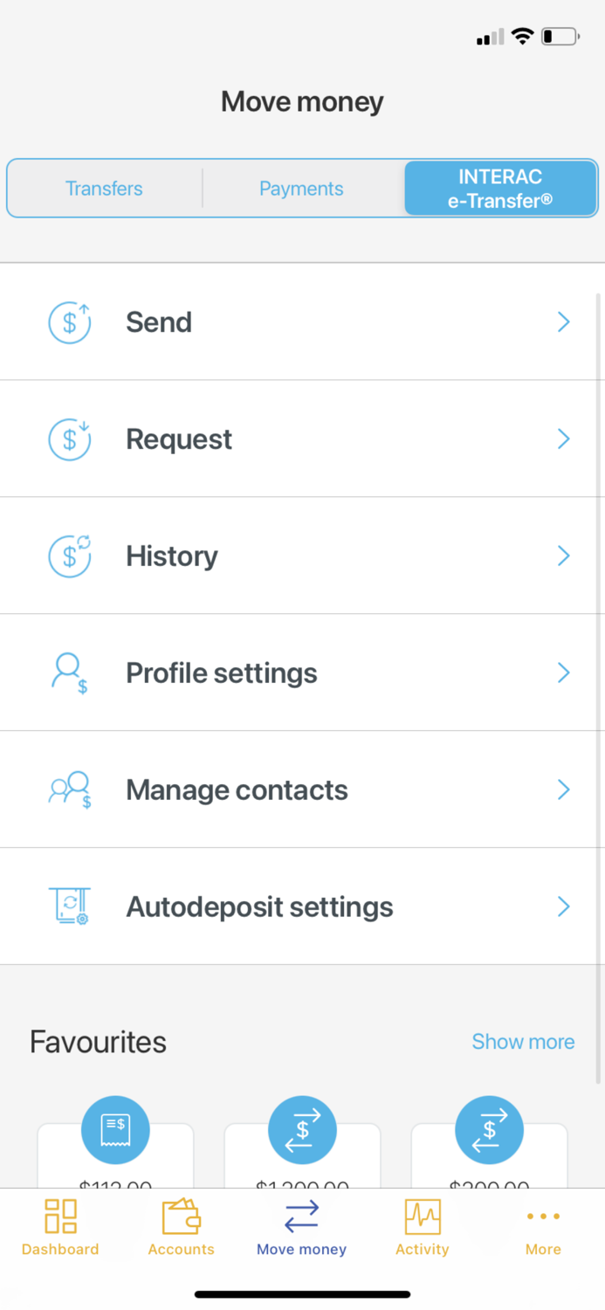This screenshot has height=1310, width=605.
Task: Select the Accounts wallet icon
Action: pyautogui.click(x=181, y=1216)
